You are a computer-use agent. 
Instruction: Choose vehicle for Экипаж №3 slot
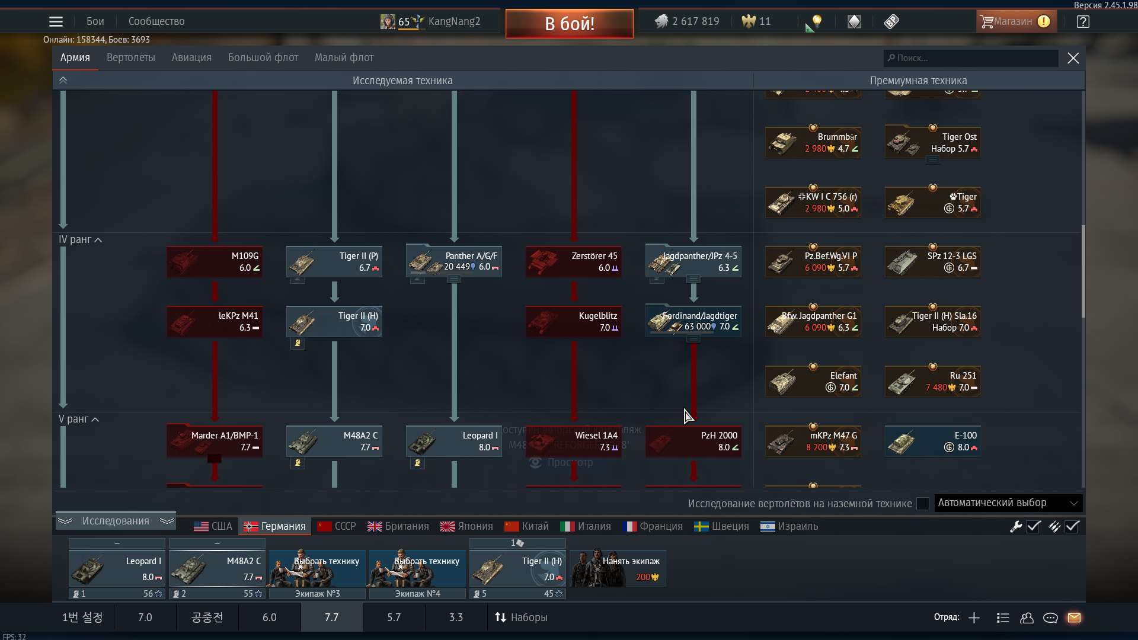317,568
